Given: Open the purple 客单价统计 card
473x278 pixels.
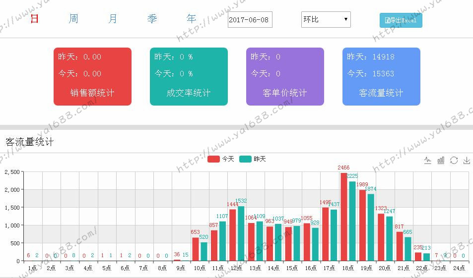Looking at the screenshot, I should coord(285,76).
